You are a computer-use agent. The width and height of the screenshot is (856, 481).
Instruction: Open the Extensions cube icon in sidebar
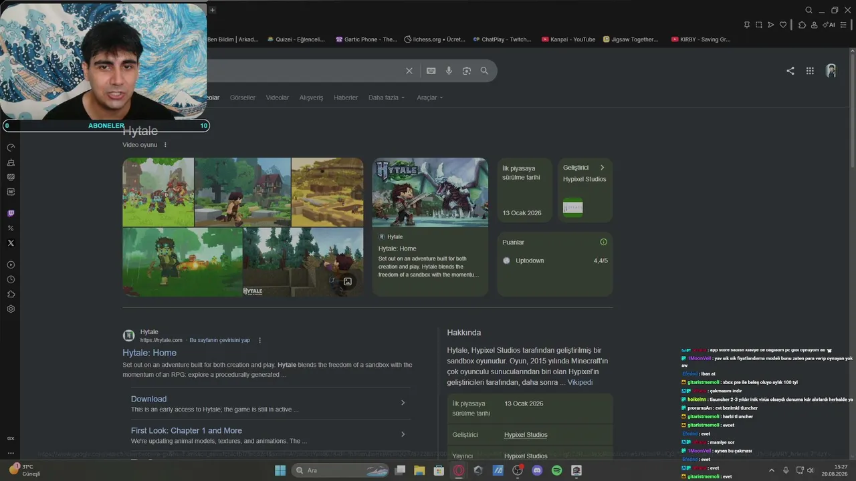11,295
